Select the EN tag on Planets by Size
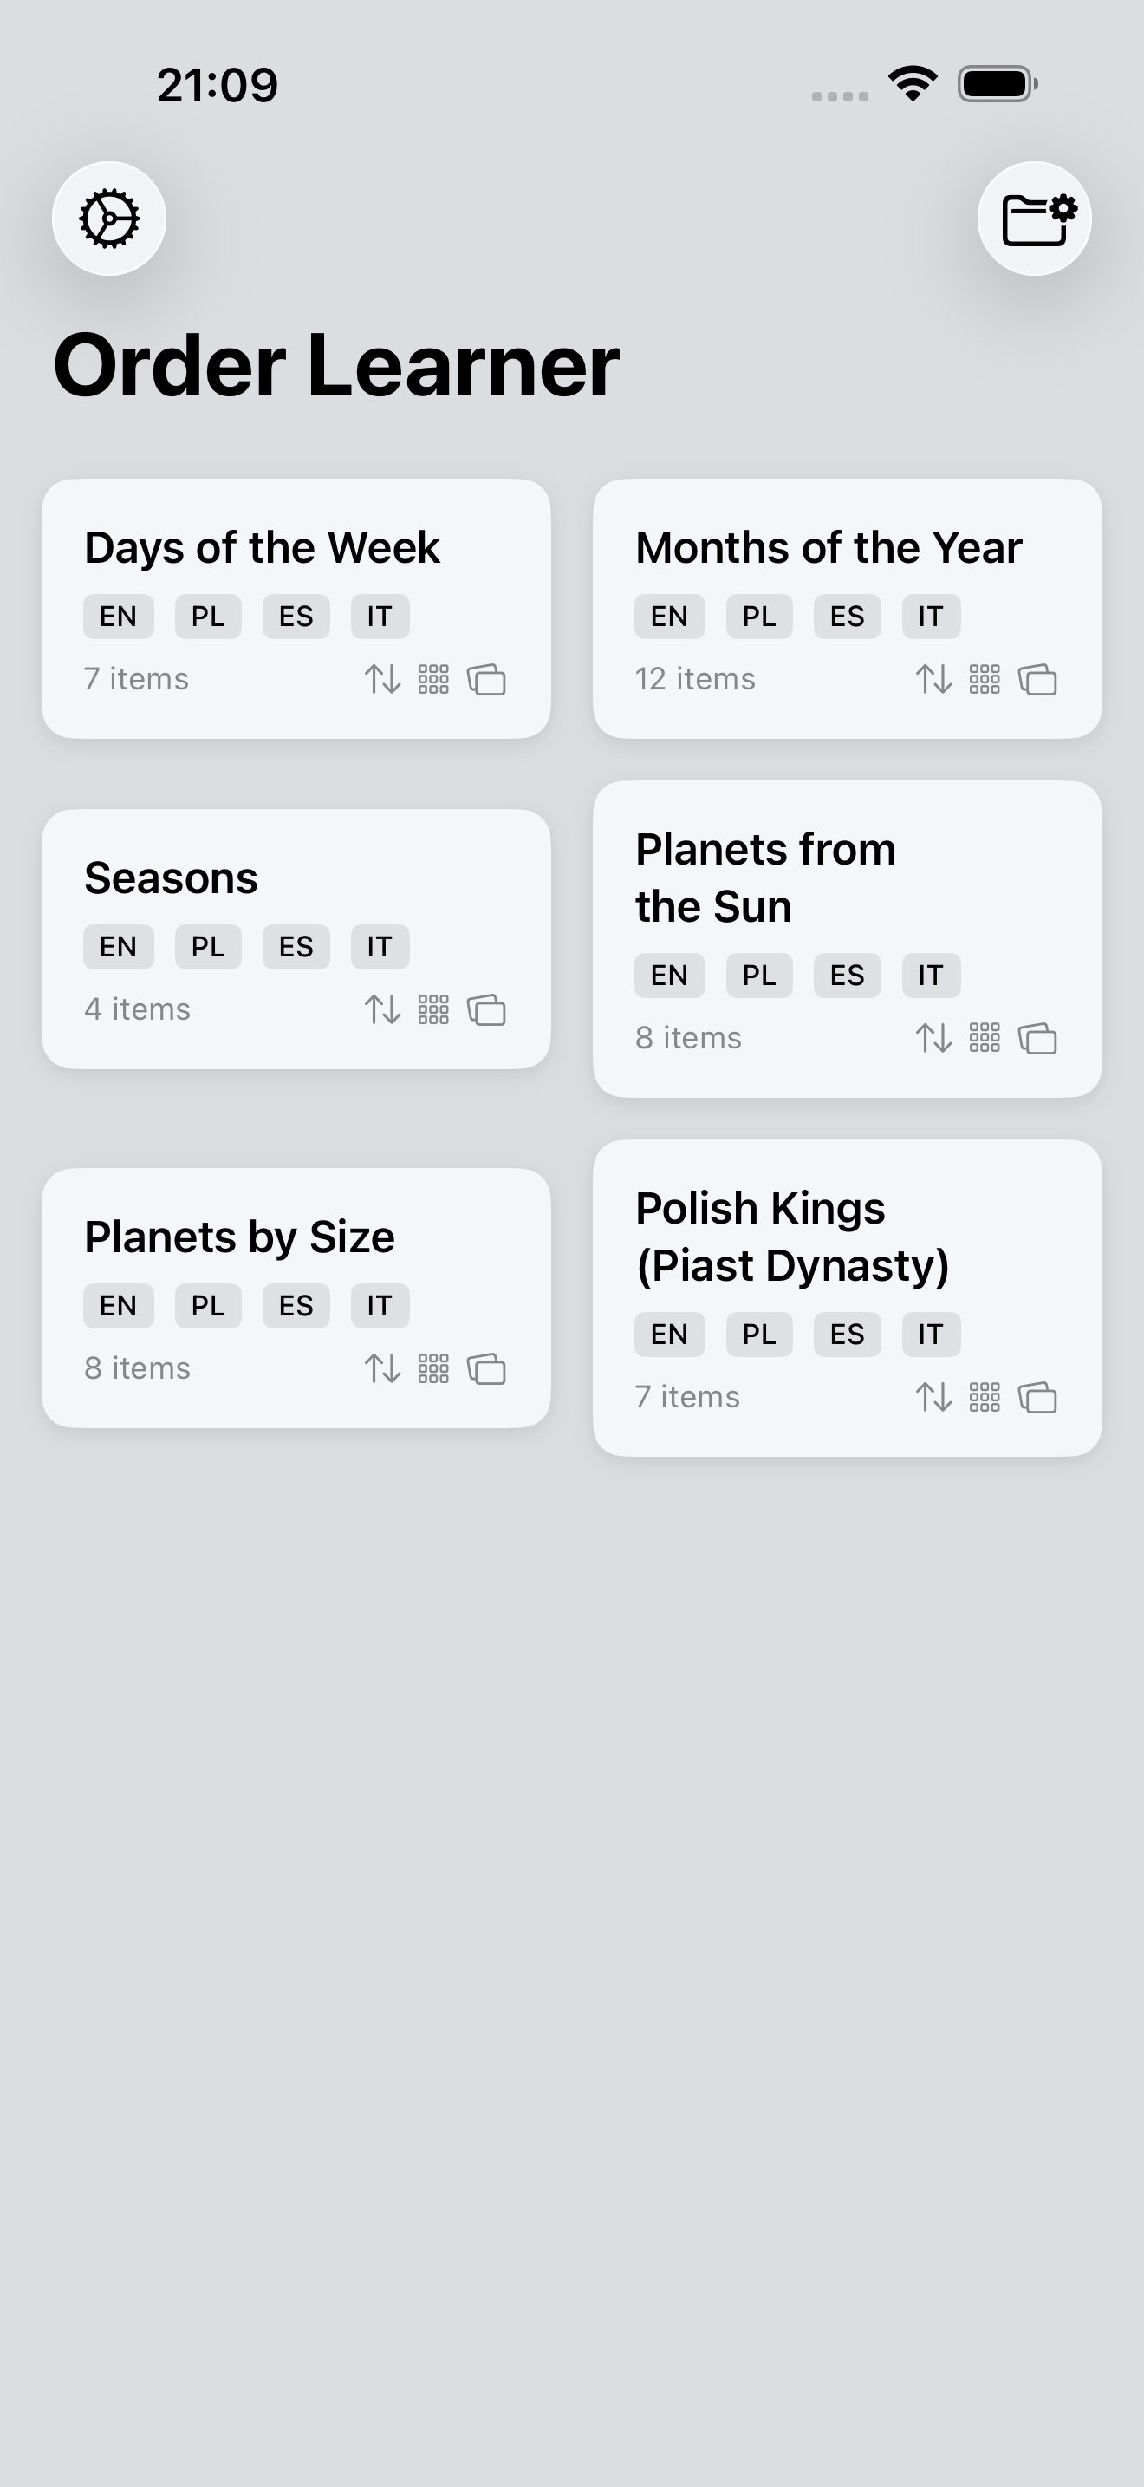The width and height of the screenshot is (1144, 2487). click(x=118, y=1305)
